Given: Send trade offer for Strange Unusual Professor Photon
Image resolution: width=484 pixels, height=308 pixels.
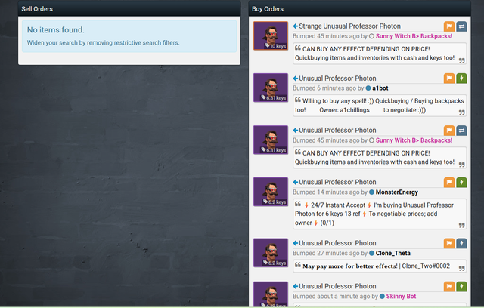Looking at the screenshot, I should (x=461, y=26).
